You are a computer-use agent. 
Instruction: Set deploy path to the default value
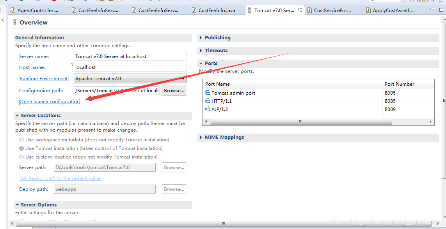tap(60, 178)
